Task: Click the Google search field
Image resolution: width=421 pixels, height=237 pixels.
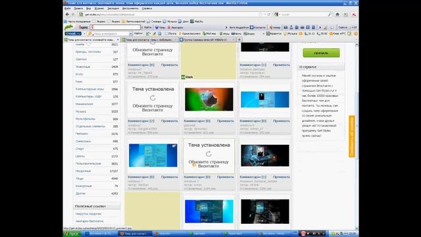Action: click(303, 14)
